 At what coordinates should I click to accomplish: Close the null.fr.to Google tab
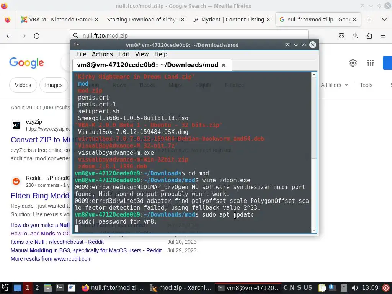[x=354, y=20]
